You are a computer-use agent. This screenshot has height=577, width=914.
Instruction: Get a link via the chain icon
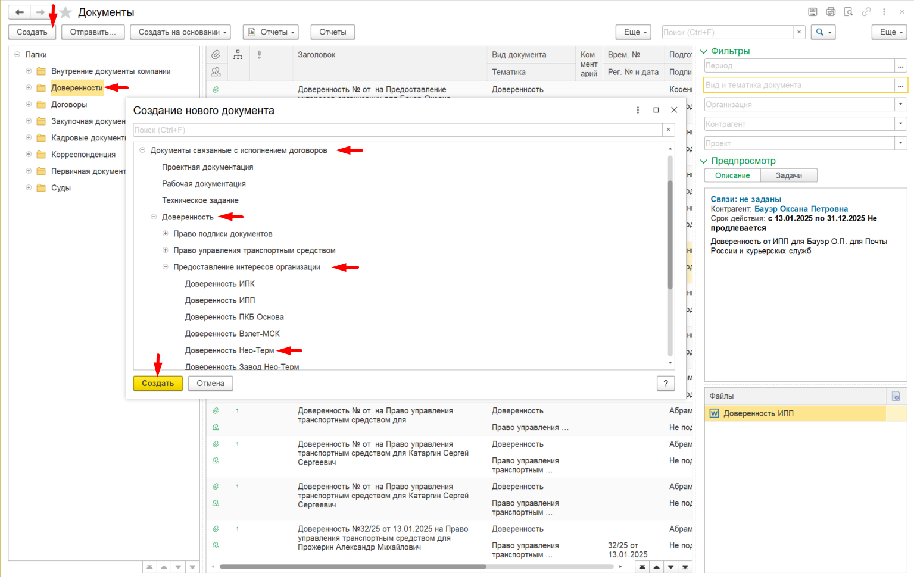pyautogui.click(x=866, y=12)
